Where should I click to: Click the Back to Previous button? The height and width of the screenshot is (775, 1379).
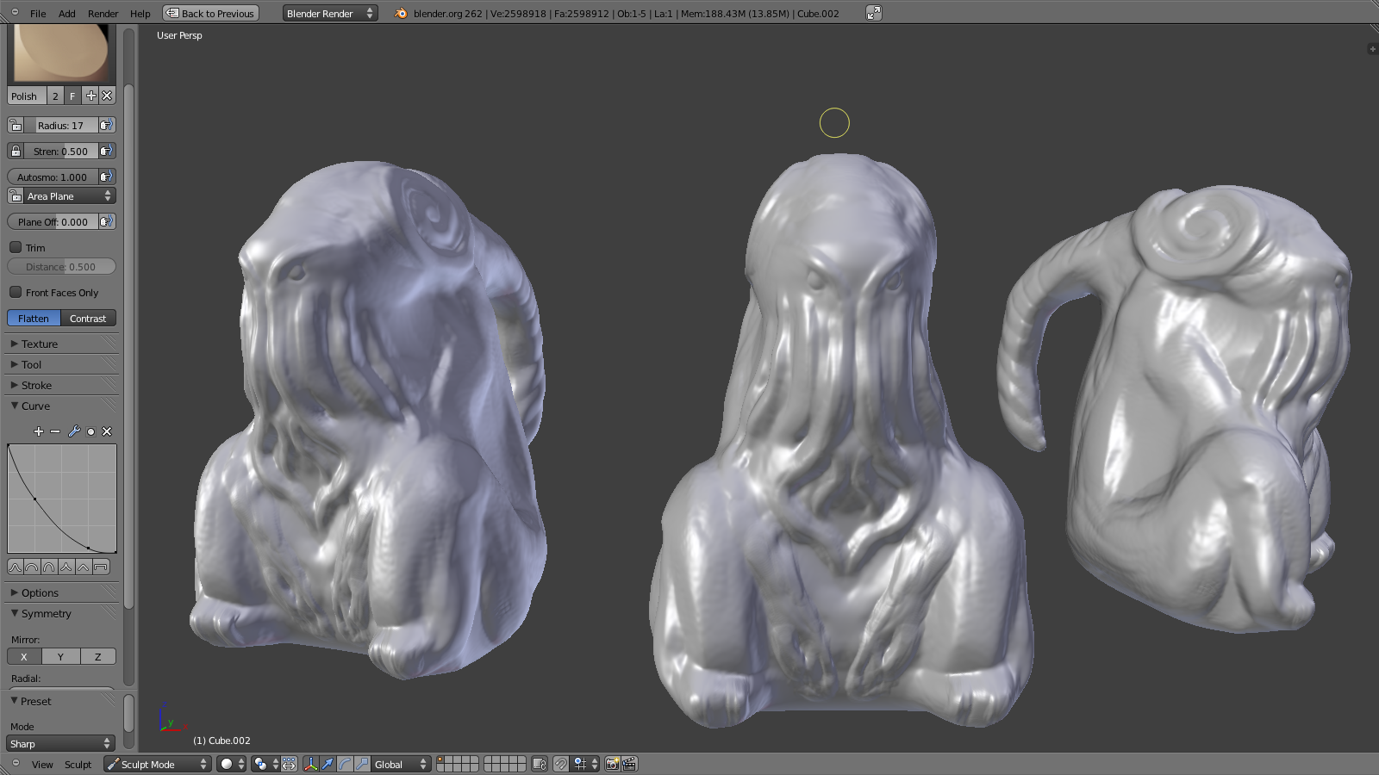(211, 13)
